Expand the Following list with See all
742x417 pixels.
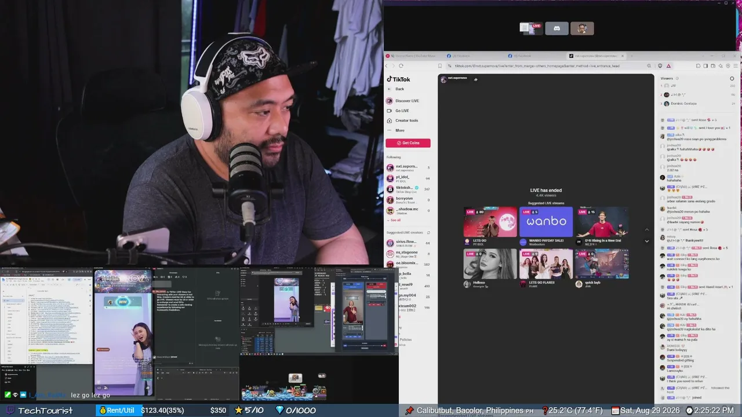tap(394, 220)
